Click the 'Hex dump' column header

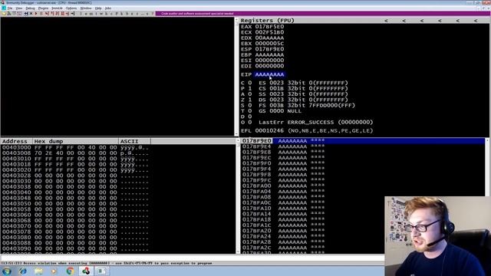tap(75, 141)
